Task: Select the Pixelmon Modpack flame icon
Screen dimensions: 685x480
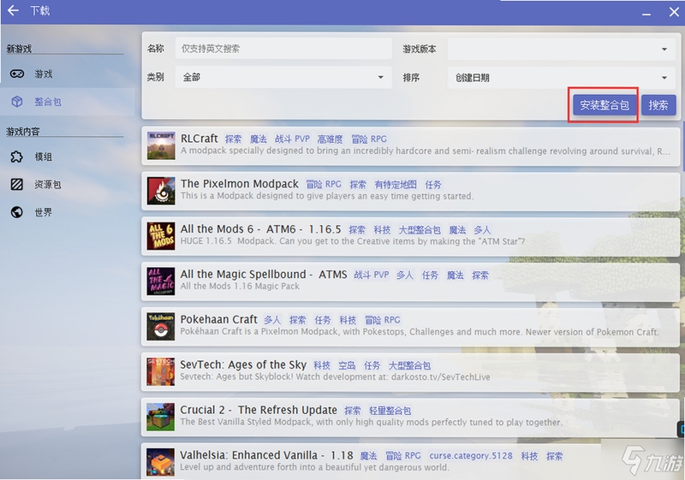Action: pos(161,191)
